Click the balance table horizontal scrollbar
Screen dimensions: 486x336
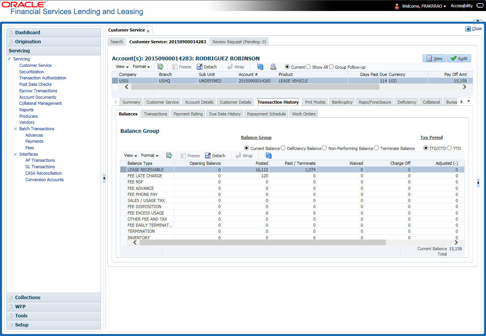pyautogui.click(x=262, y=243)
